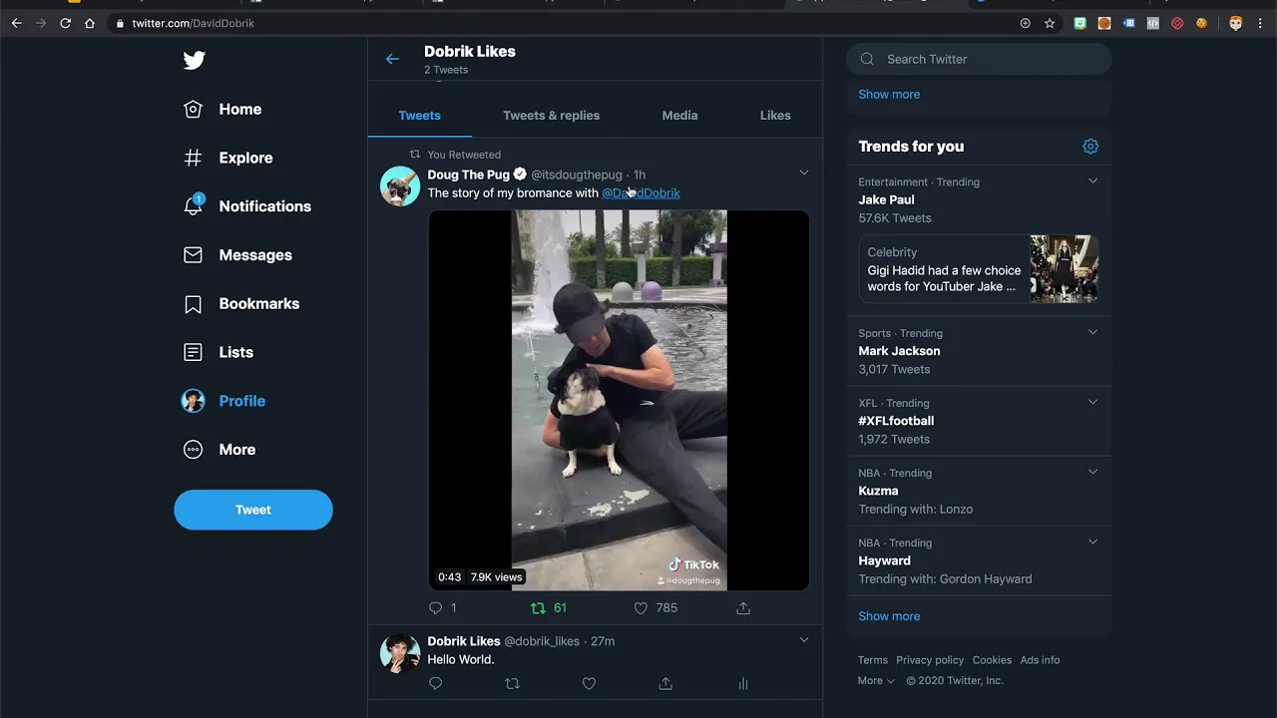Click the twitter.com/DavidDobrik address bar

[559, 23]
